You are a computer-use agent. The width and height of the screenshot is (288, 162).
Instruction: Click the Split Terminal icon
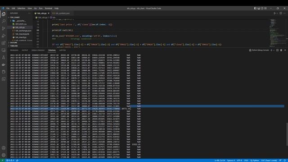click(277, 50)
